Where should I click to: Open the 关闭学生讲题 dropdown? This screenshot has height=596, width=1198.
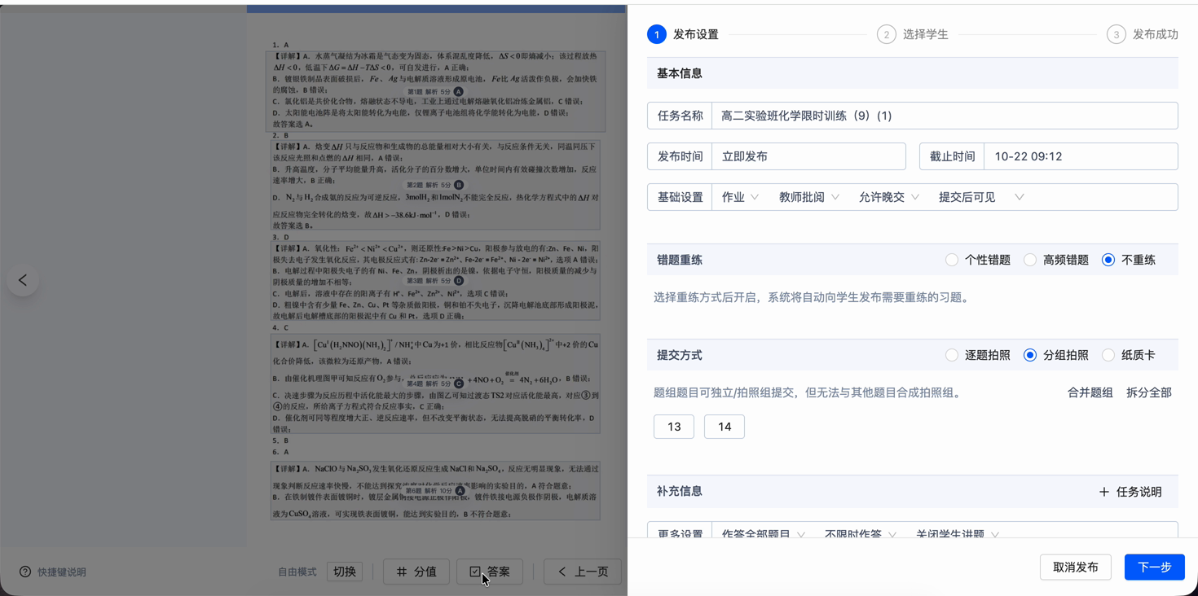coord(958,535)
